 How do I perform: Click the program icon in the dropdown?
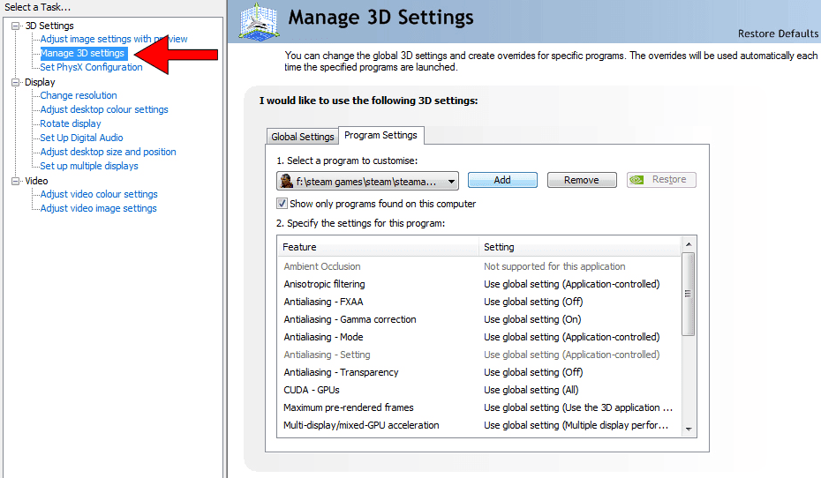click(x=286, y=181)
